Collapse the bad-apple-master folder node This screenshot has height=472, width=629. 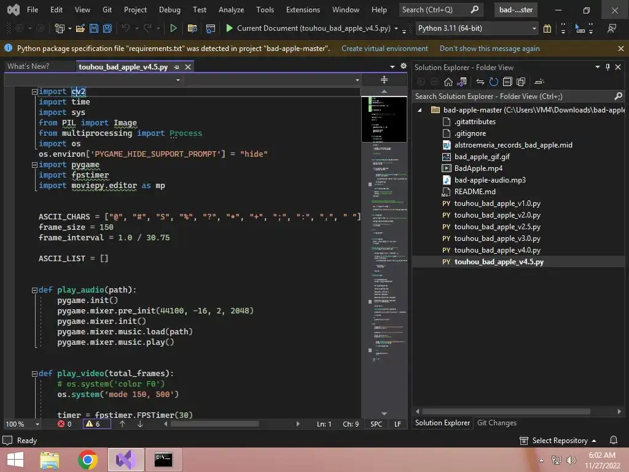[420, 110]
